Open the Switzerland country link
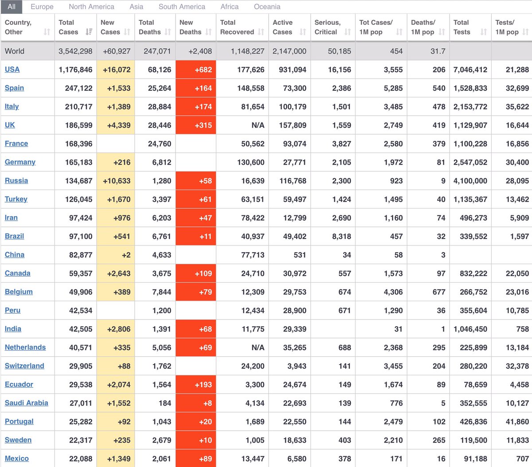Viewport: 532px width, 467px height. click(x=24, y=366)
